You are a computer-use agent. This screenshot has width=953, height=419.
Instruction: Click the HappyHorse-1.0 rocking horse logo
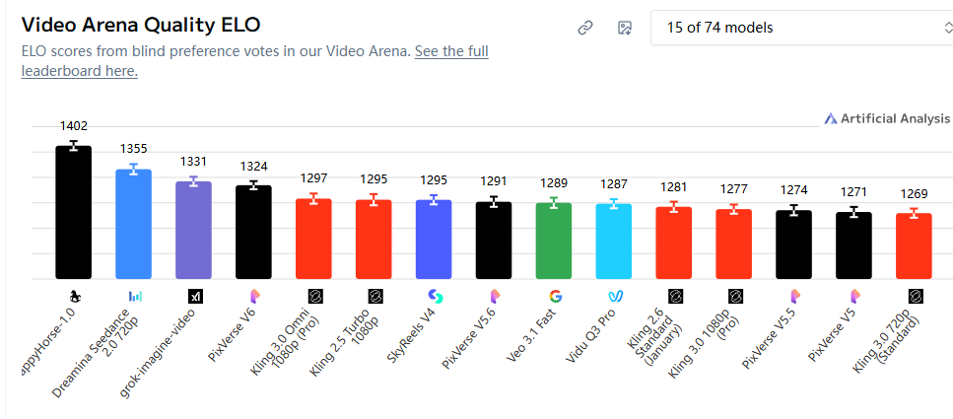tap(74, 295)
